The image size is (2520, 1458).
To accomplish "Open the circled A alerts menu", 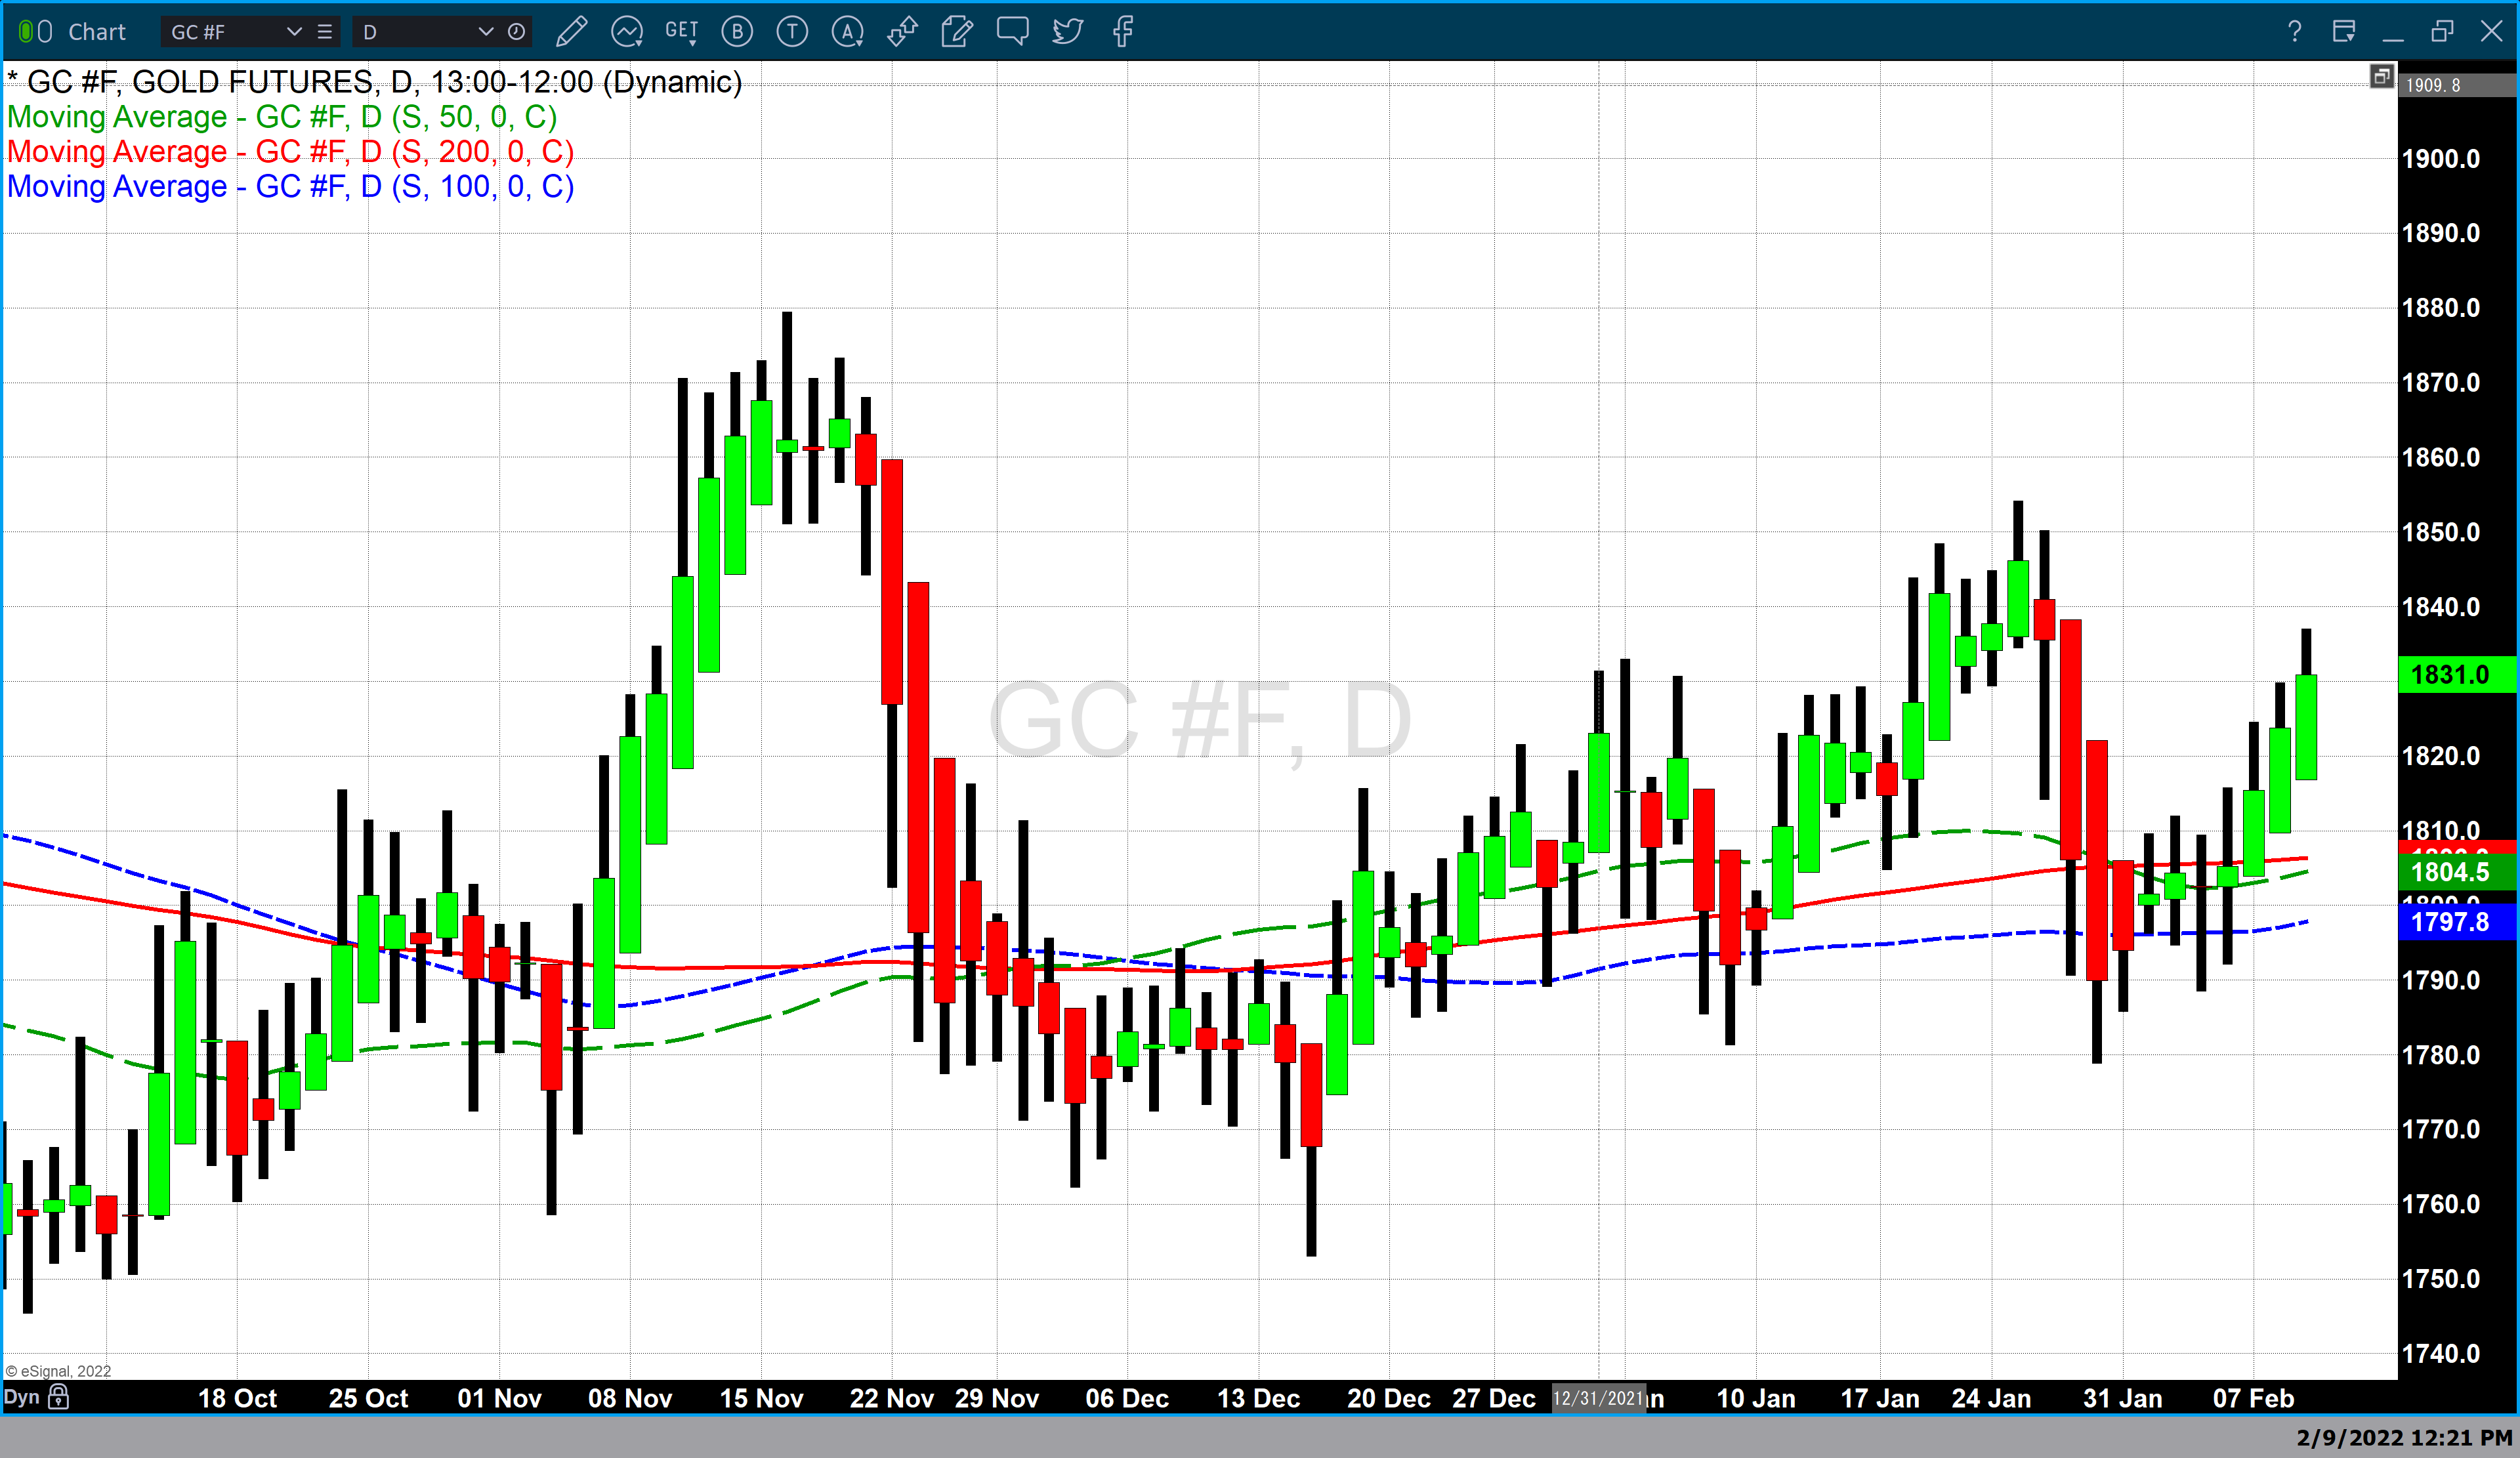I will point(848,32).
